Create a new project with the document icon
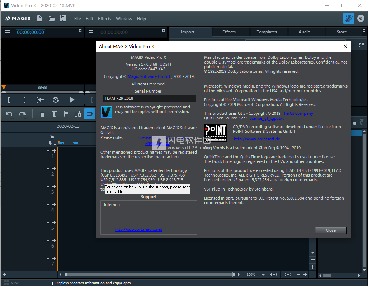 [39, 18]
